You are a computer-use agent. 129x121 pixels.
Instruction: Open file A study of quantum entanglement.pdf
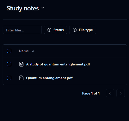pos(58,64)
